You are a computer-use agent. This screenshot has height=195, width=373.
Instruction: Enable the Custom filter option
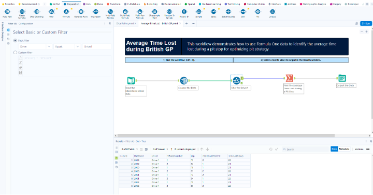pos(15,53)
